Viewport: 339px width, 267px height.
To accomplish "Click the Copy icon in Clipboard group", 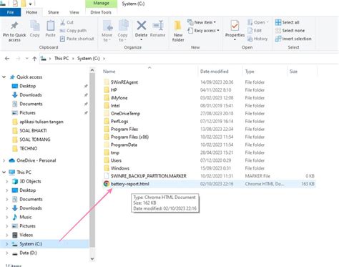I will pyautogui.click(x=35, y=26).
